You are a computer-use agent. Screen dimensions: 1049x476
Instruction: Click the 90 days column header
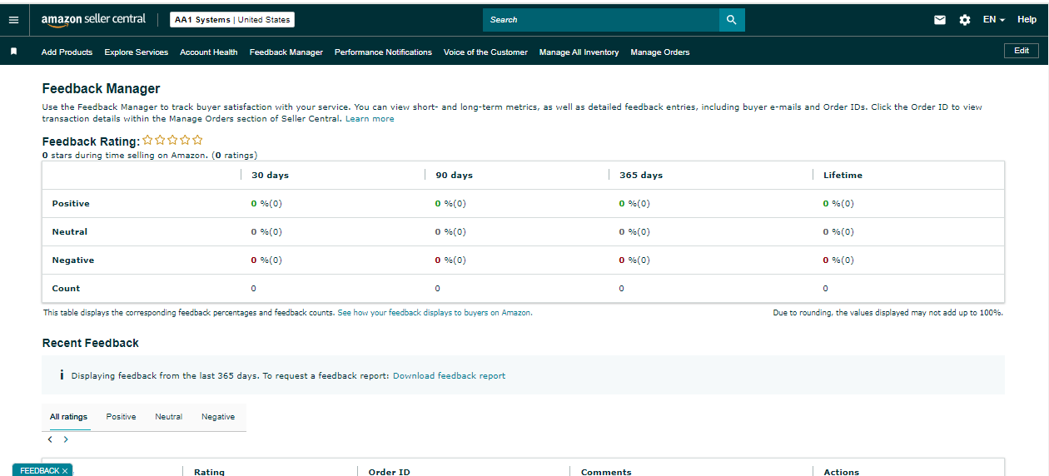click(454, 176)
